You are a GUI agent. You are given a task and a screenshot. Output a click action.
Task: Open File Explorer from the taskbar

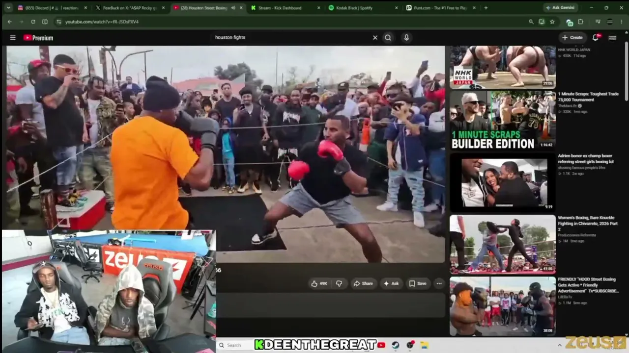click(x=425, y=345)
